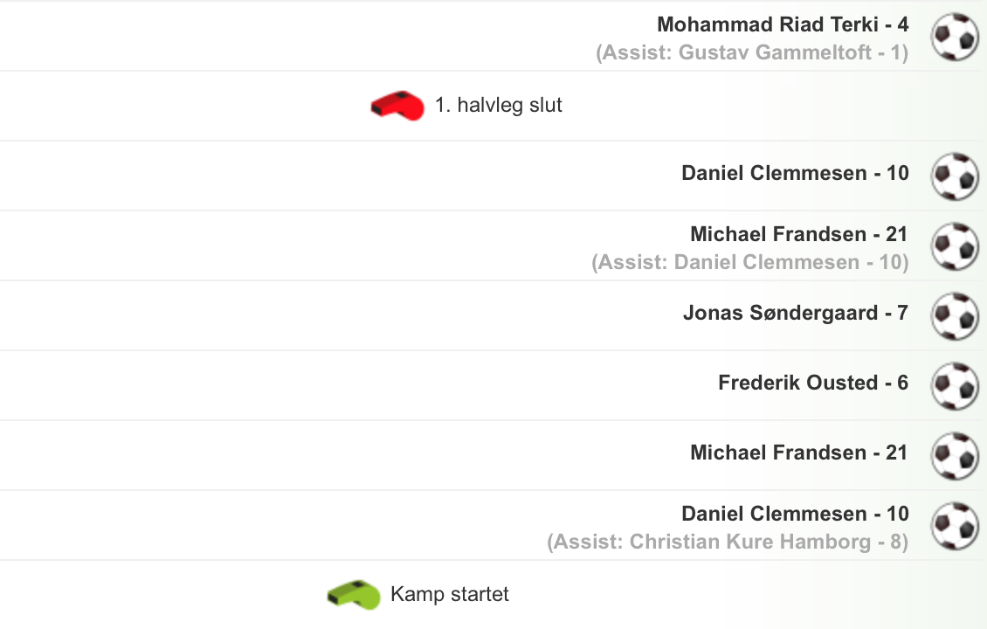Select the Gustav Gammeltoft assist text
Viewport: 987px width, 629px height.
tap(752, 52)
